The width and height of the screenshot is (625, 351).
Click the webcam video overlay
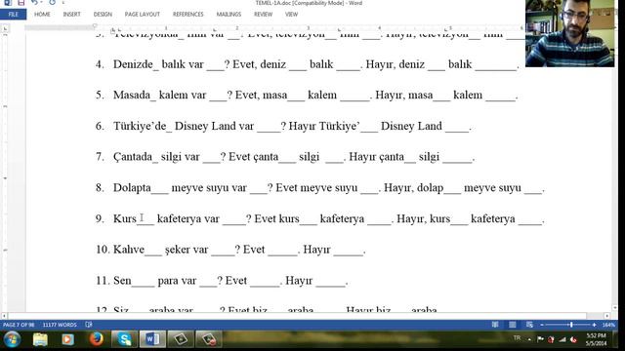tap(570, 33)
